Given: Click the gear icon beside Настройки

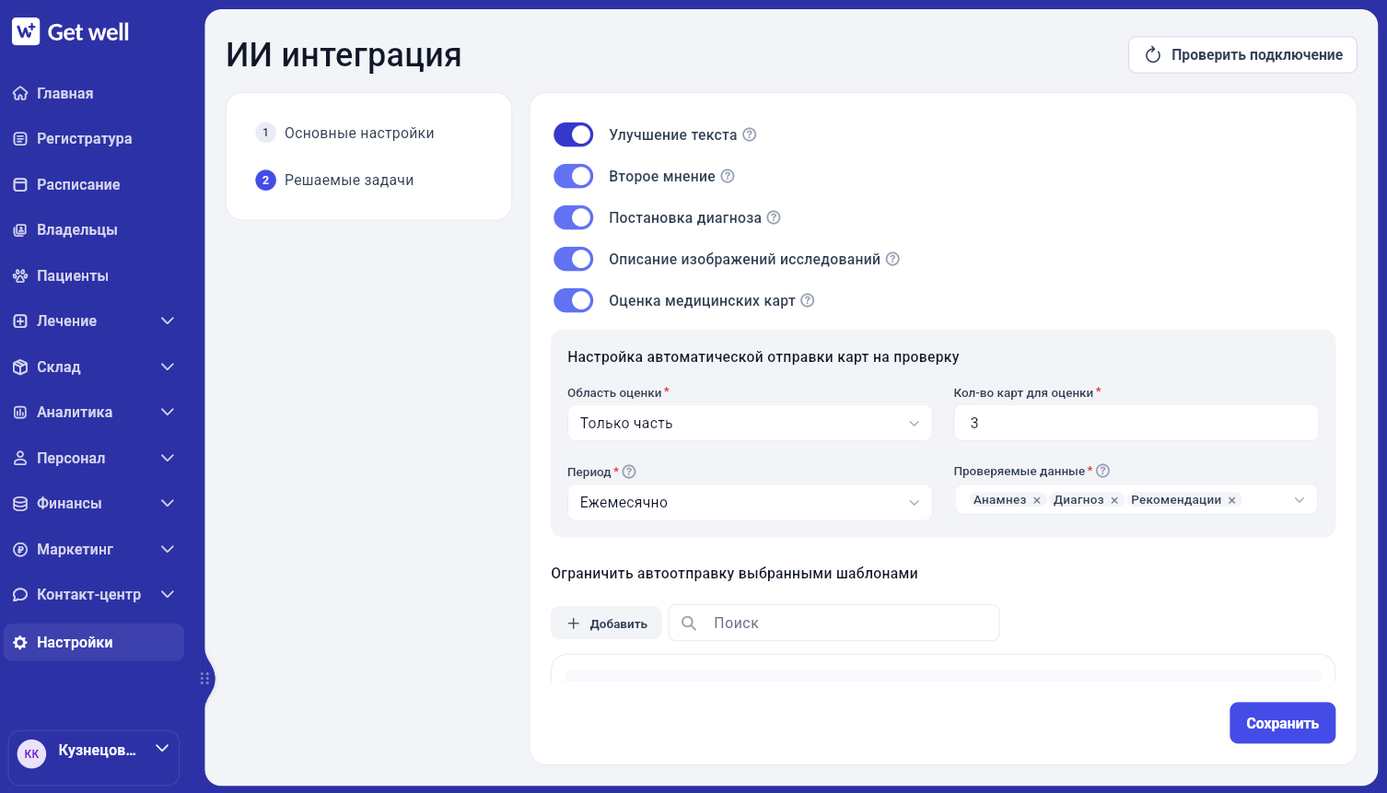Looking at the screenshot, I should [x=20, y=643].
